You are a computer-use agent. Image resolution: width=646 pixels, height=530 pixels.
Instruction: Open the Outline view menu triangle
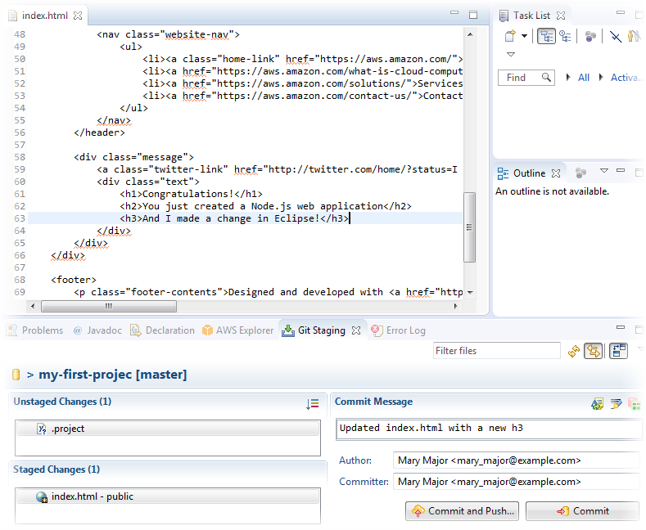point(604,170)
